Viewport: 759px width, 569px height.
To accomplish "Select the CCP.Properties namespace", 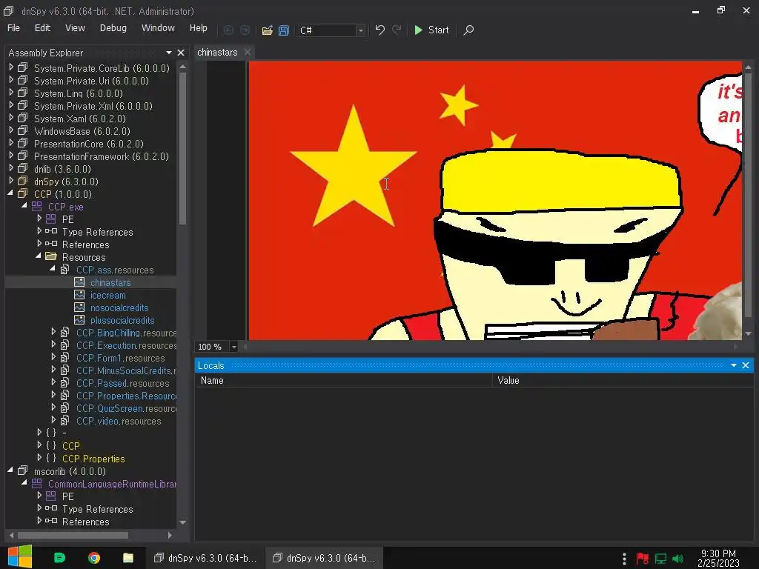I will click(93, 459).
